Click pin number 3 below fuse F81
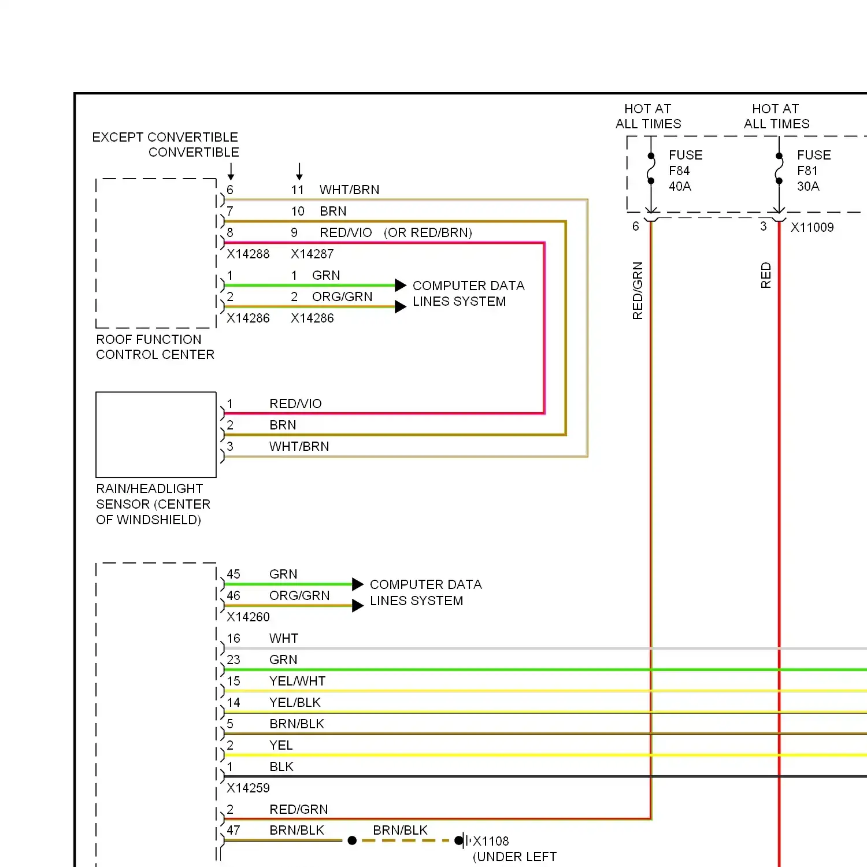This screenshot has height=867, width=867. click(763, 227)
